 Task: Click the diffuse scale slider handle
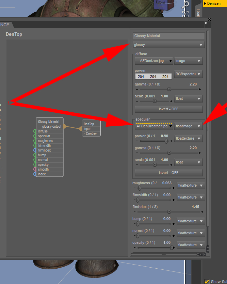click(x=155, y=101)
